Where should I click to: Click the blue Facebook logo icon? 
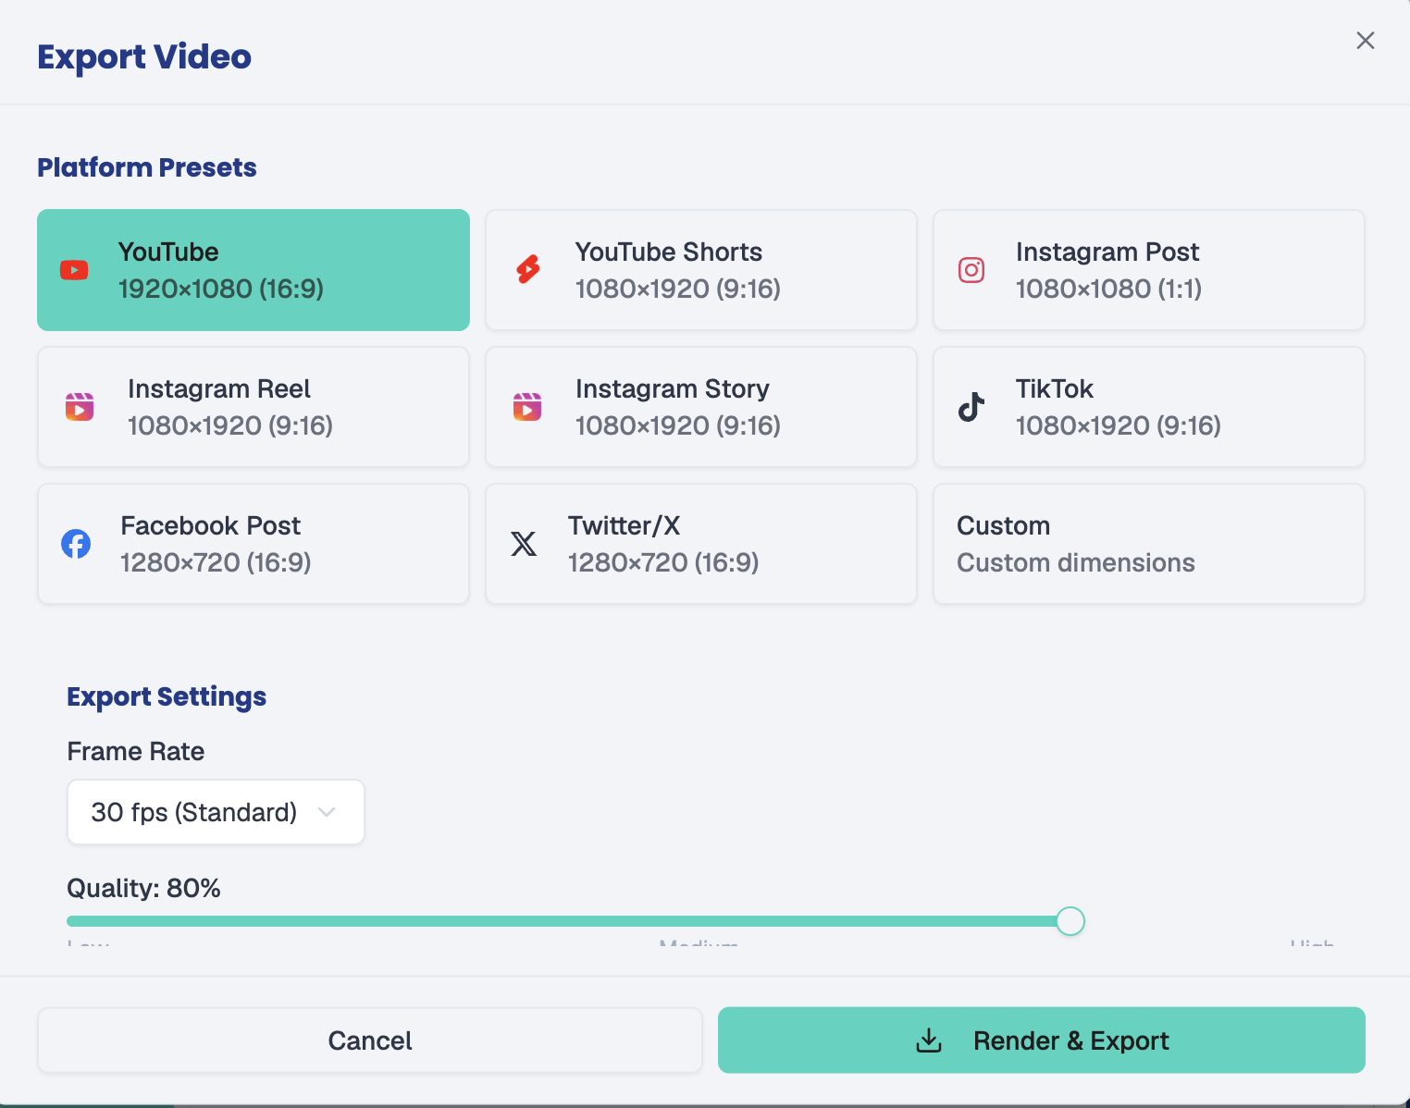[76, 544]
